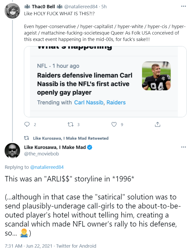Screen dimensions: 190x251
Task: Open the Carl Nassib player photo thumbnail
Action: pos(156,76)
